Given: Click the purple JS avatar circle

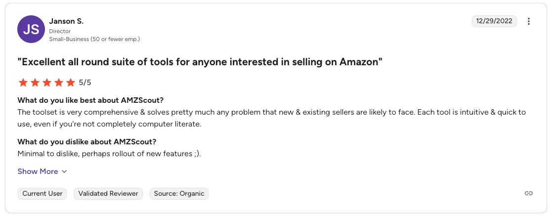Looking at the screenshot, I should (31, 29).
